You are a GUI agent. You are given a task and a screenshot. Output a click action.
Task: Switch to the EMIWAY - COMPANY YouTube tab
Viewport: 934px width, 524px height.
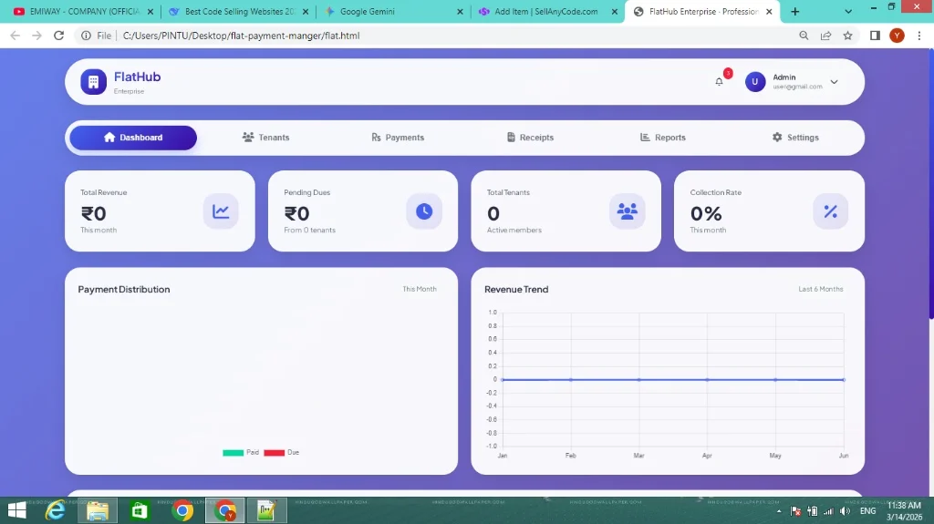[83, 11]
